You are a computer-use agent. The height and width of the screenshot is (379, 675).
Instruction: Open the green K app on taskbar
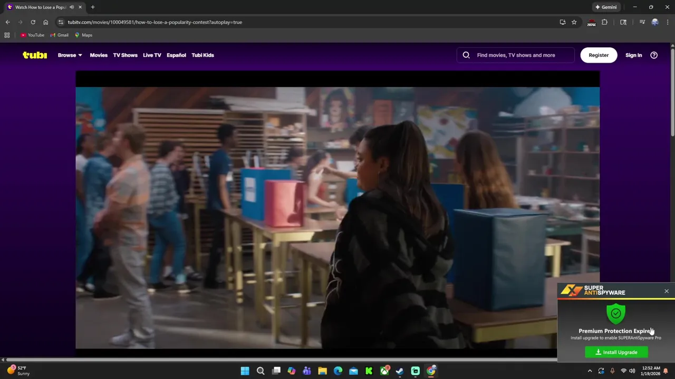tap(369, 371)
